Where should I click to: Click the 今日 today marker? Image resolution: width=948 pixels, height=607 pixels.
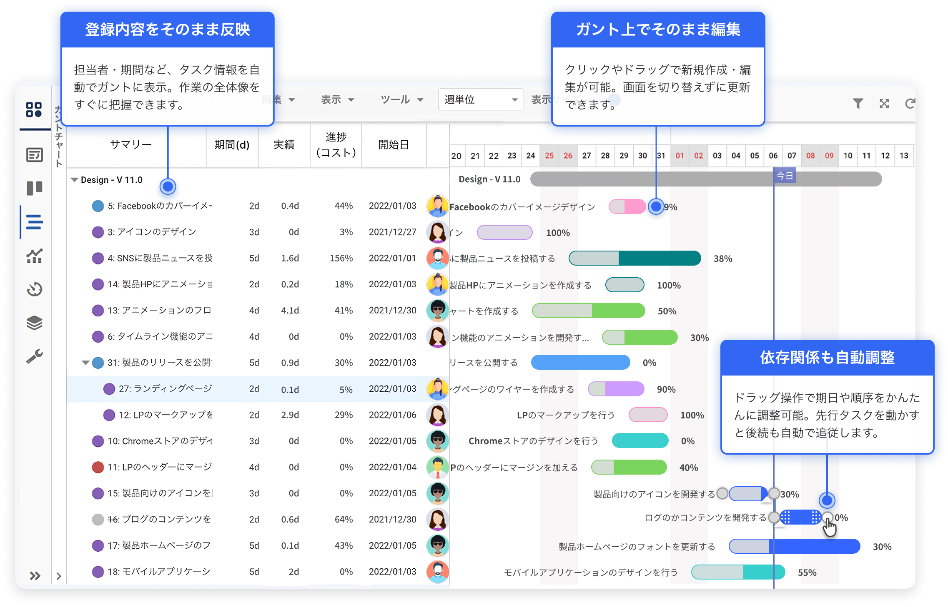pyautogui.click(x=784, y=176)
